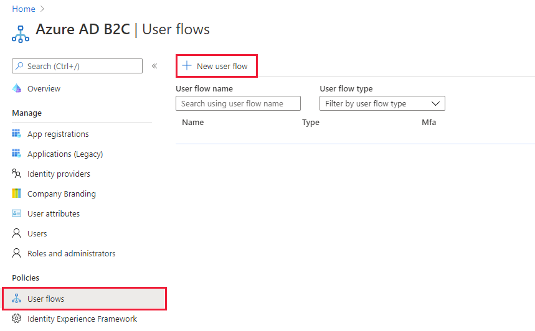The image size is (535, 331).
Task: Select Roles and administrators menu item
Action: coord(71,253)
